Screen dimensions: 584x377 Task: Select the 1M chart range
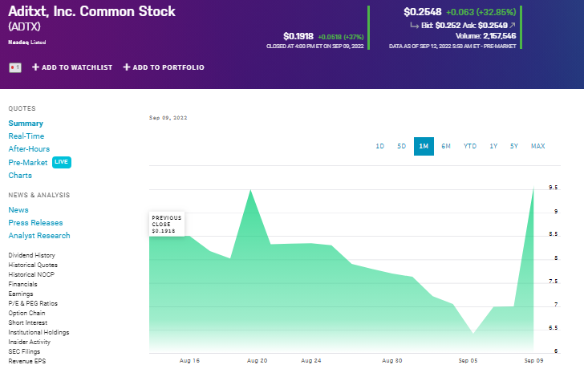click(424, 146)
